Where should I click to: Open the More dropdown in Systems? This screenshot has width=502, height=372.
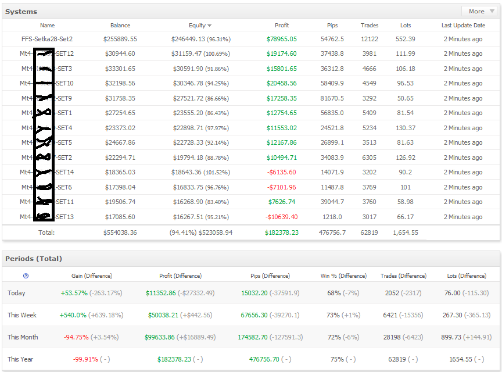click(479, 12)
